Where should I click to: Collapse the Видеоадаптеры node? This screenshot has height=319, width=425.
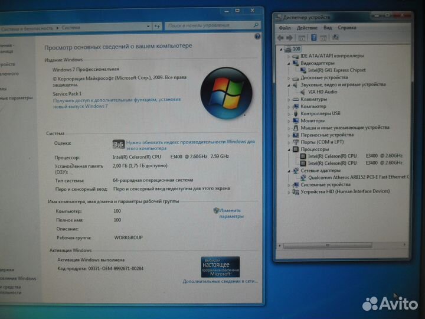pos(289,64)
